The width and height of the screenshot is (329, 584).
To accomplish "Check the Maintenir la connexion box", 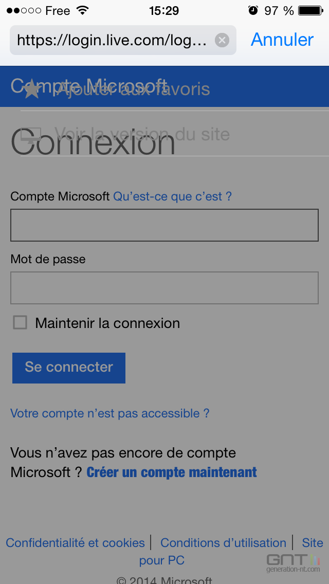I will (x=20, y=322).
